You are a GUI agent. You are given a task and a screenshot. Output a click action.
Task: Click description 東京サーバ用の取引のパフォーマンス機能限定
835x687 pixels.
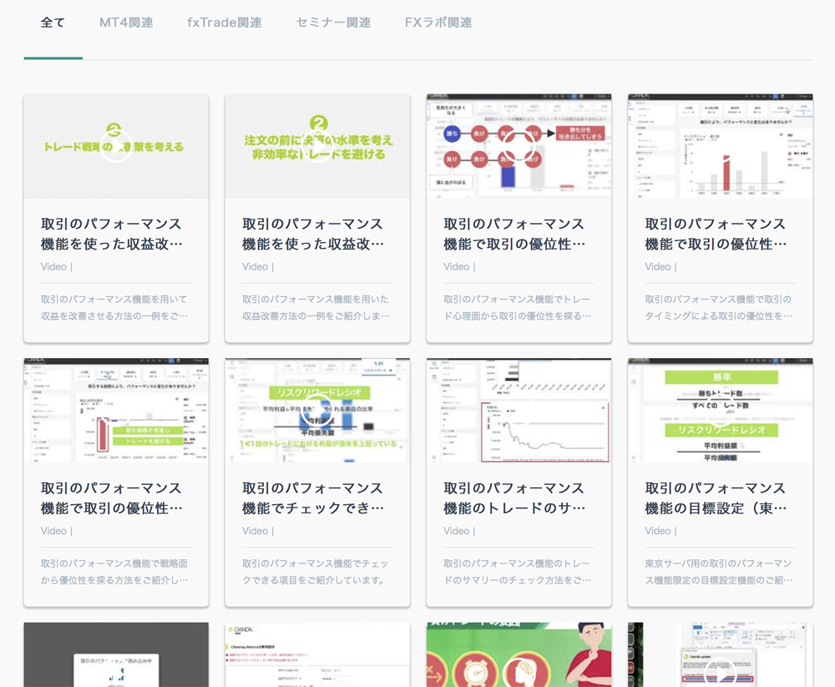click(718, 572)
